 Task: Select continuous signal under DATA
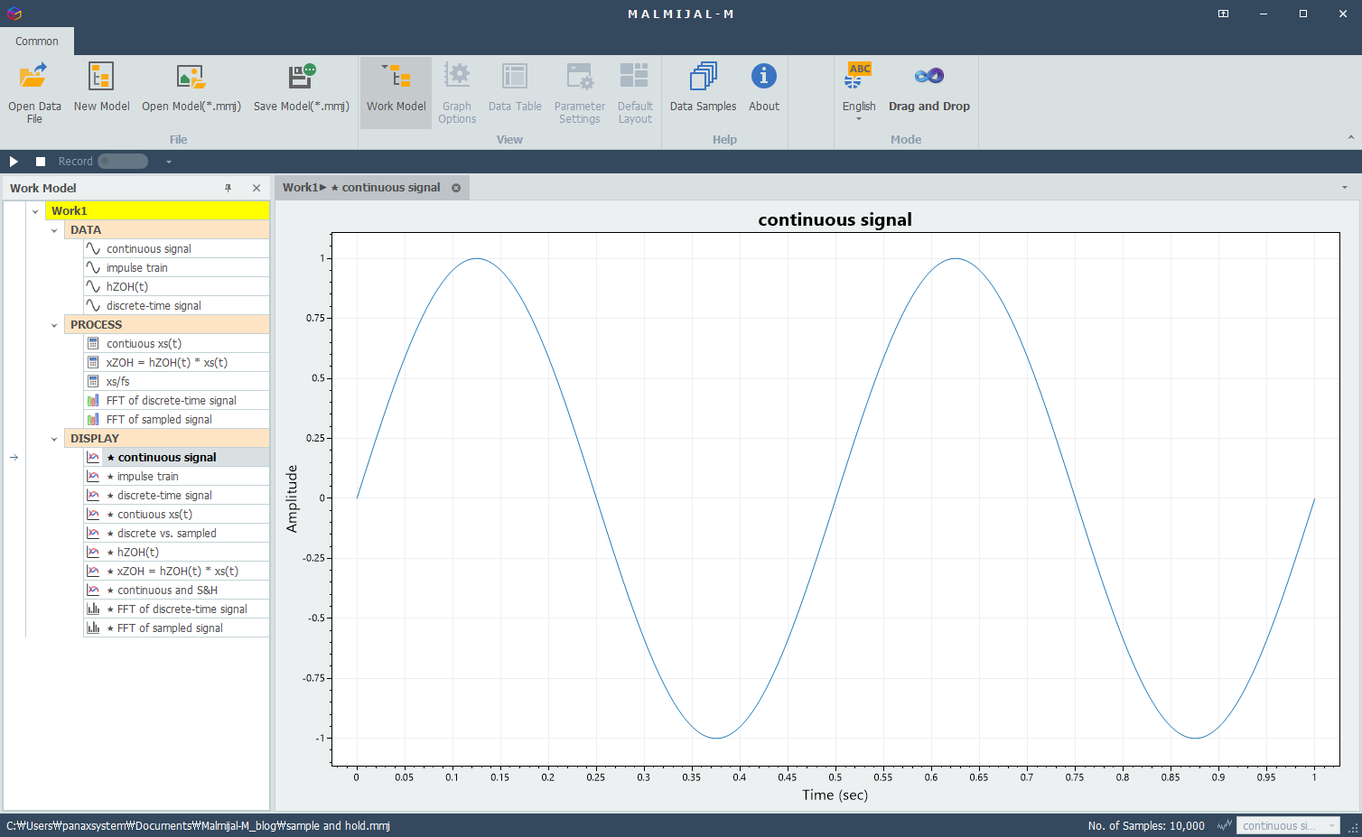[176, 249]
